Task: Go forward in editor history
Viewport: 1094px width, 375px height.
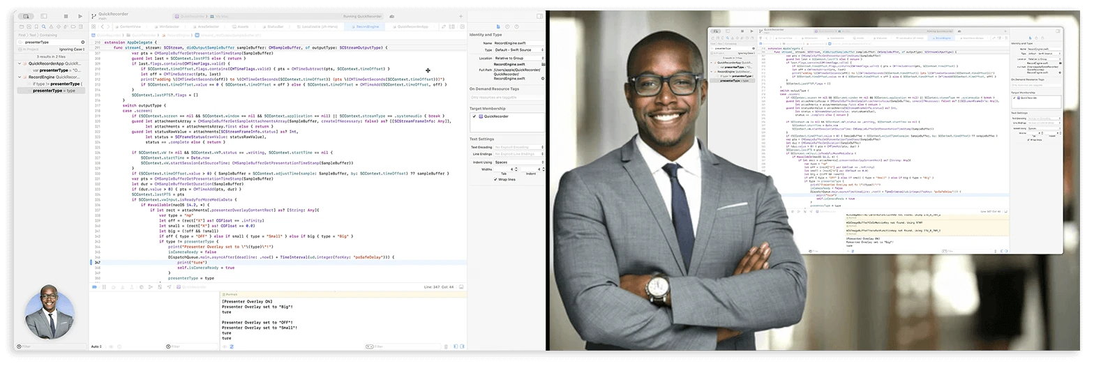Action: point(108,26)
